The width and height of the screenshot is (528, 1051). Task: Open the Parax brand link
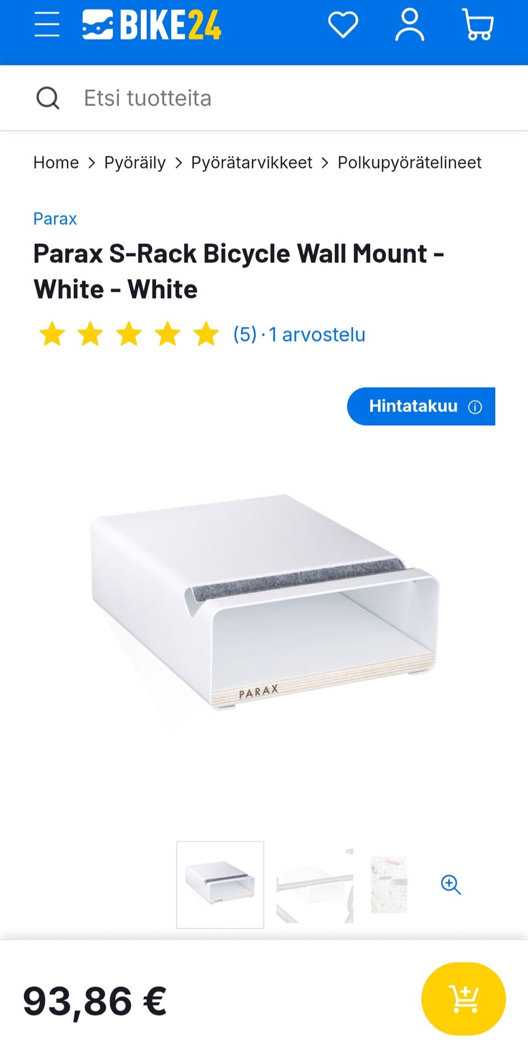point(55,219)
